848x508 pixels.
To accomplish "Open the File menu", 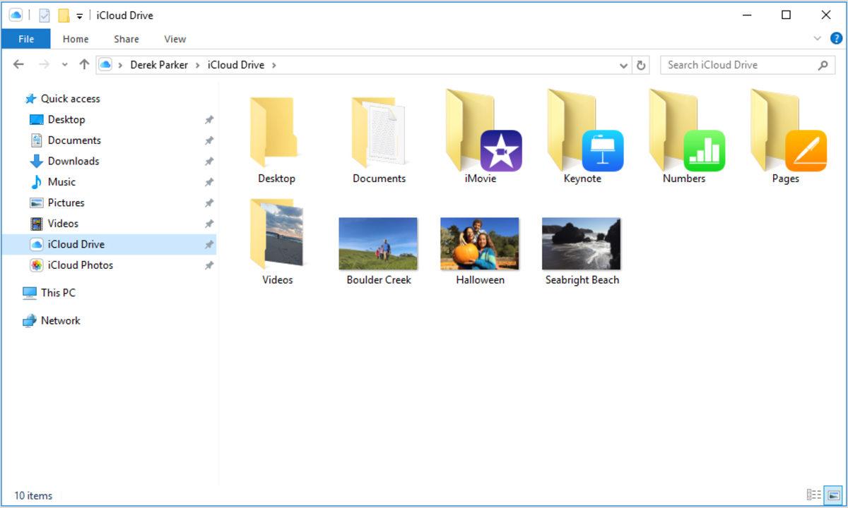I will pos(25,39).
